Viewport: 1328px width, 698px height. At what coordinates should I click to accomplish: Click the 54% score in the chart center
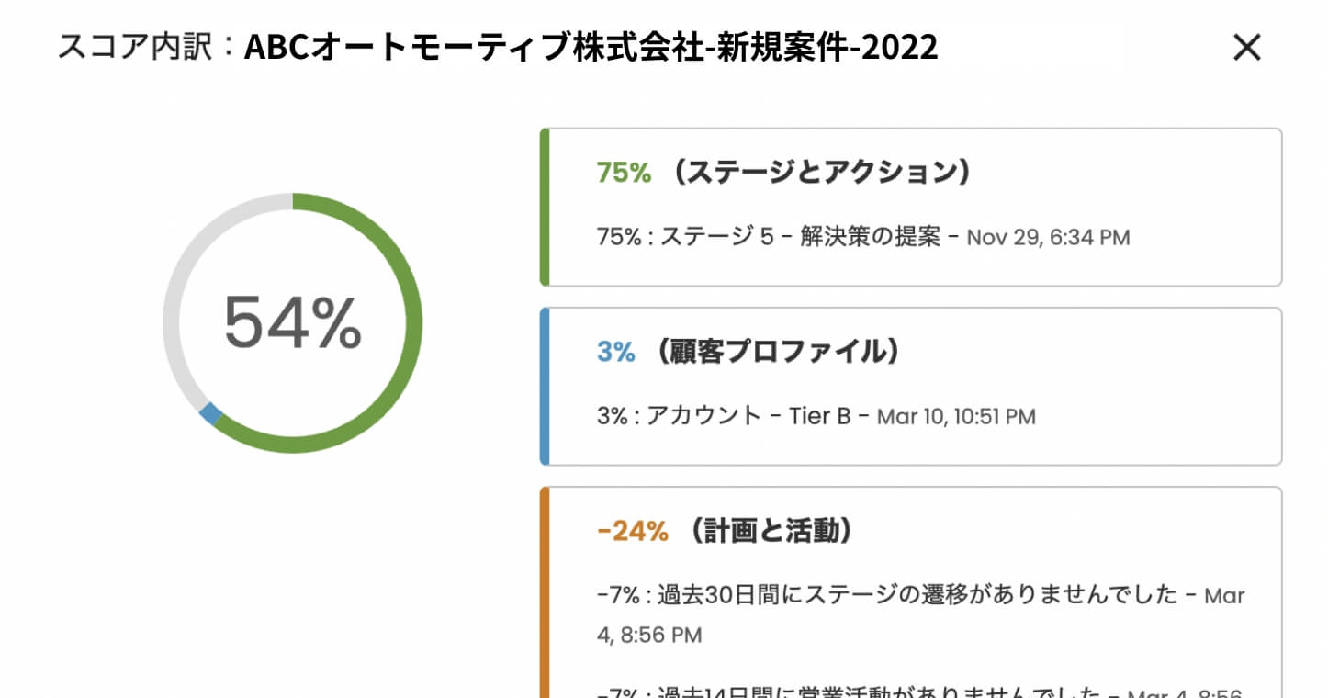coord(292,323)
